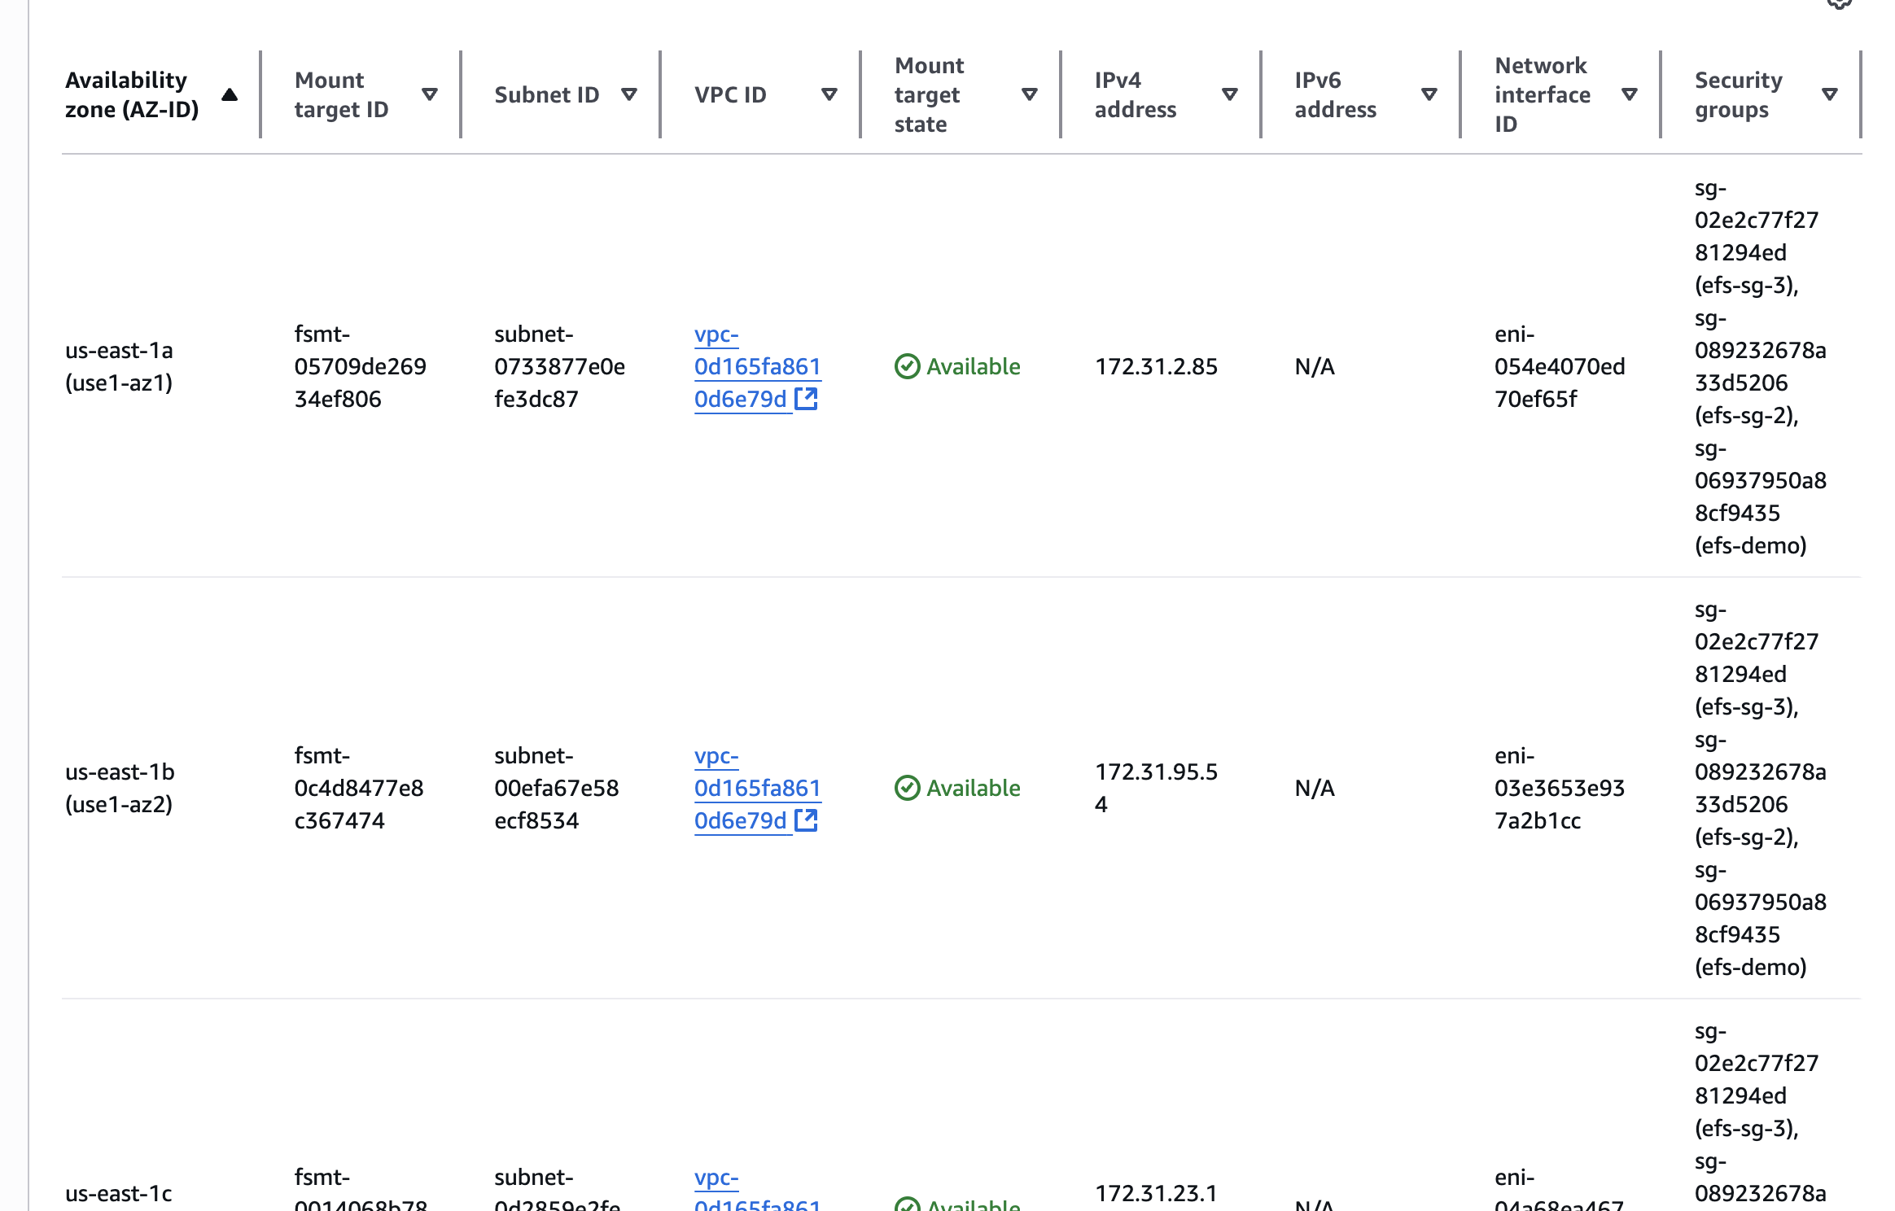Open VPC link in us-east-1b row

click(756, 788)
